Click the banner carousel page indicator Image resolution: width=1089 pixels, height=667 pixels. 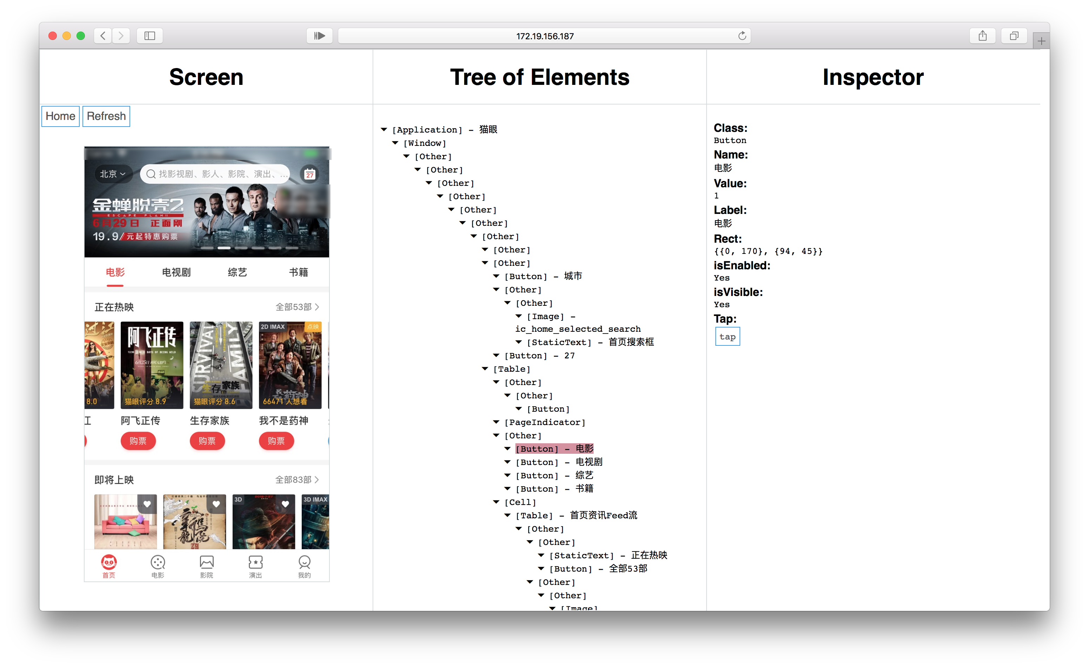[x=249, y=248]
